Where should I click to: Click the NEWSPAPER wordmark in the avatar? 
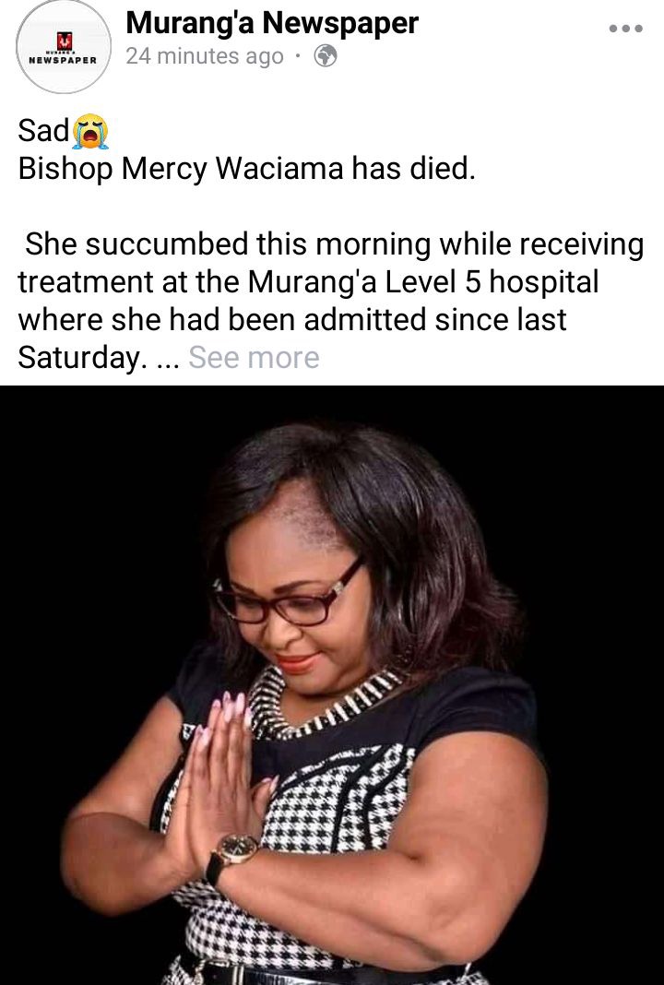(64, 60)
